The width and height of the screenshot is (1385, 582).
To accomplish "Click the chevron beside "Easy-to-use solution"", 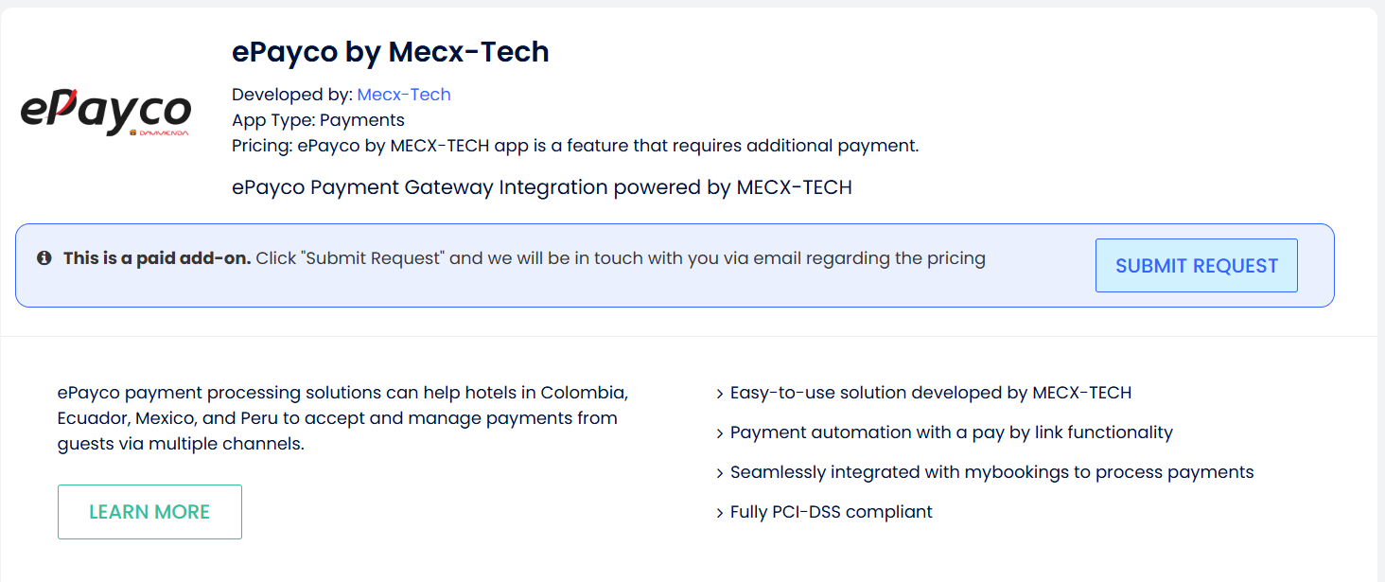I will pos(720,394).
